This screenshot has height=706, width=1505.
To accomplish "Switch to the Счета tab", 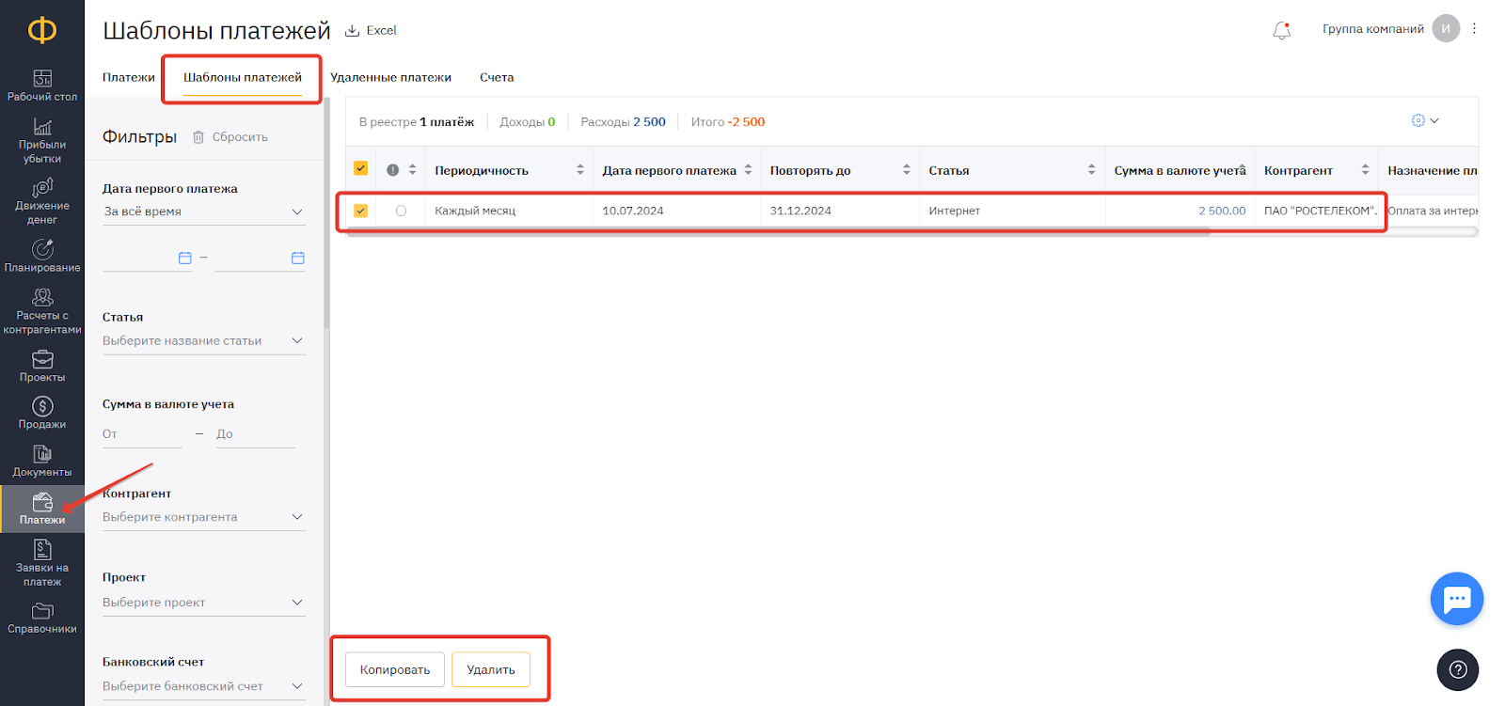I will 497,77.
